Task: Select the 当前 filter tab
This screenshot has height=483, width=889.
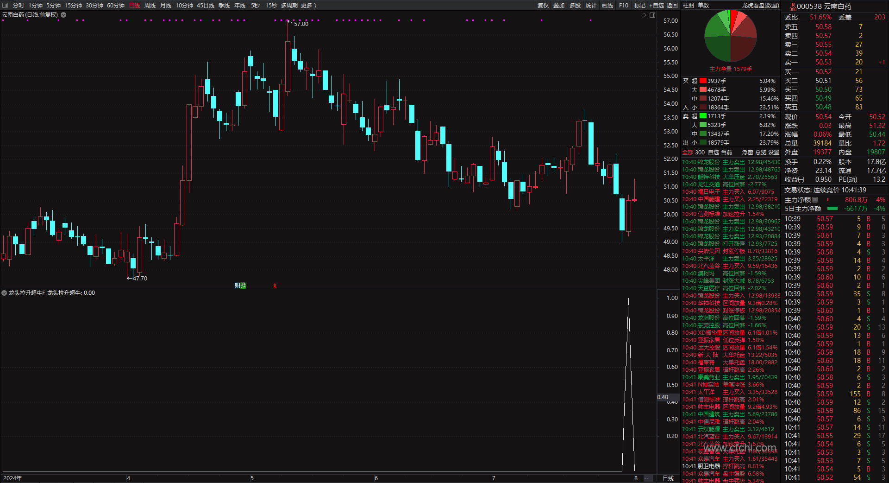Action: [x=726, y=153]
